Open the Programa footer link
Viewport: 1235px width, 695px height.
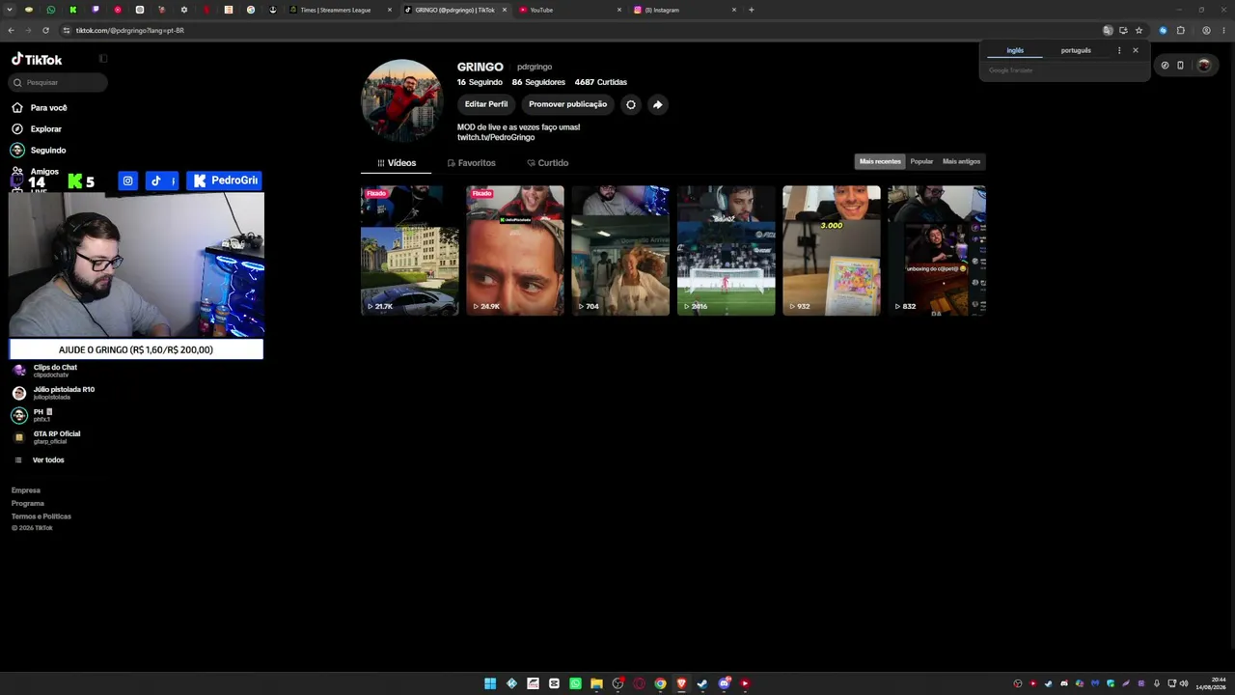(x=28, y=503)
